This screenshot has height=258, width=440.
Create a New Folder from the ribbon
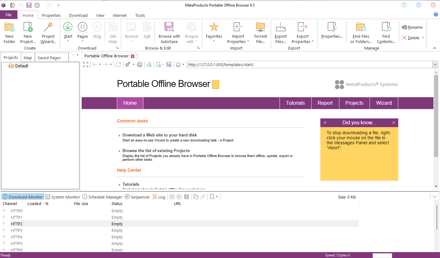click(9, 33)
